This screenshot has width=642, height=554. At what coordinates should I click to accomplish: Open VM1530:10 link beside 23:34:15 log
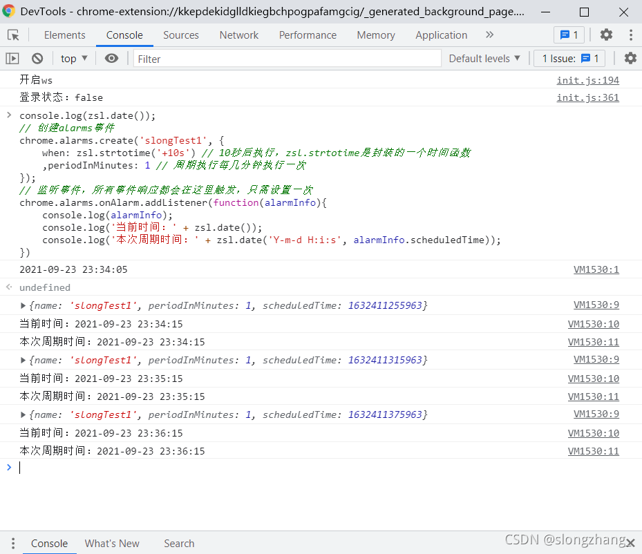(x=593, y=324)
